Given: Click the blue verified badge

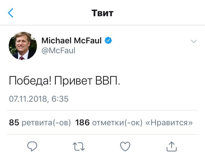Looking at the screenshot, I should point(109,41).
